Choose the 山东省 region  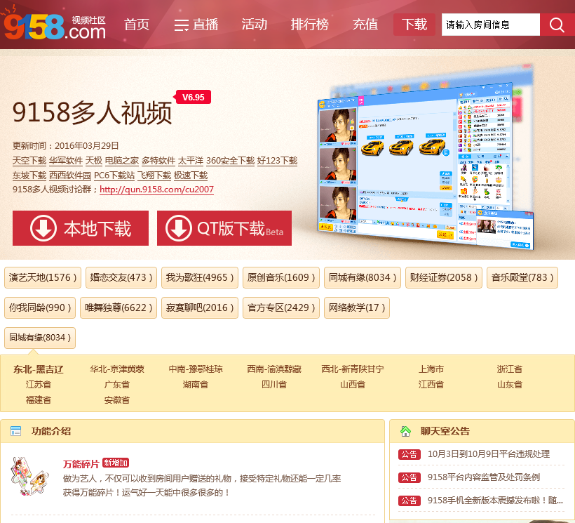510,385
